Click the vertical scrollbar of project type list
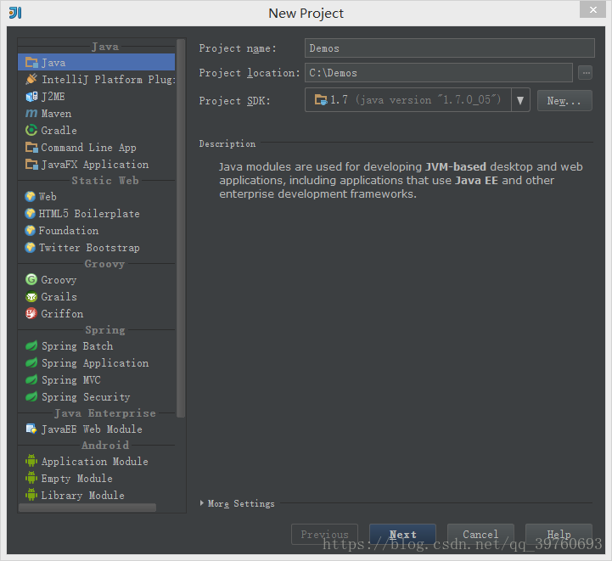The height and width of the screenshot is (561, 612). (x=181, y=228)
